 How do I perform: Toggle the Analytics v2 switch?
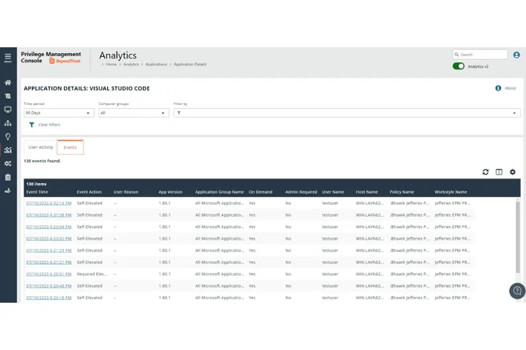[x=458, y=66]
